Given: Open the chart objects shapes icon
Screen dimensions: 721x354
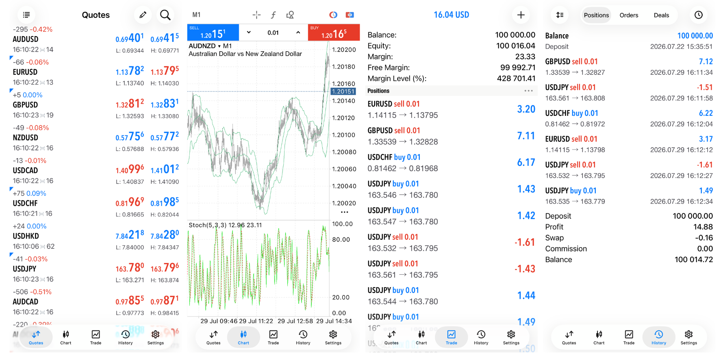Looking at the screenshot, I should tap(290, 15).
